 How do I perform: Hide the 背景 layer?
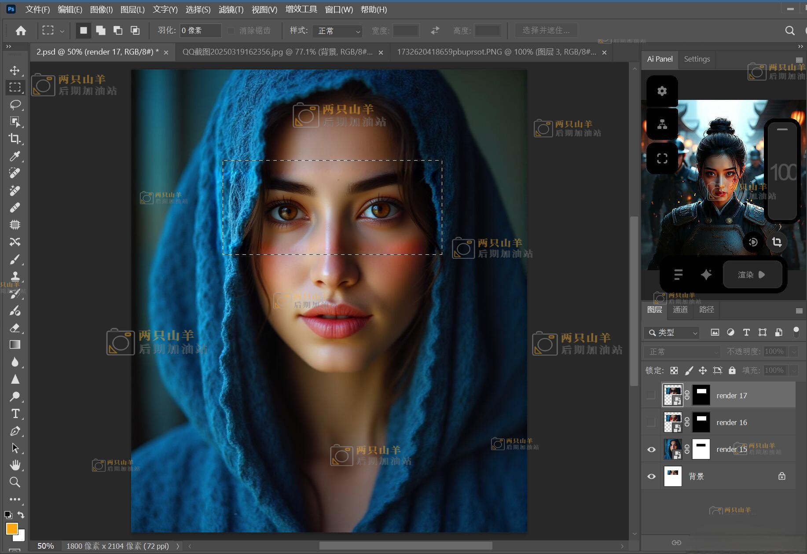(x=651, y=476)
